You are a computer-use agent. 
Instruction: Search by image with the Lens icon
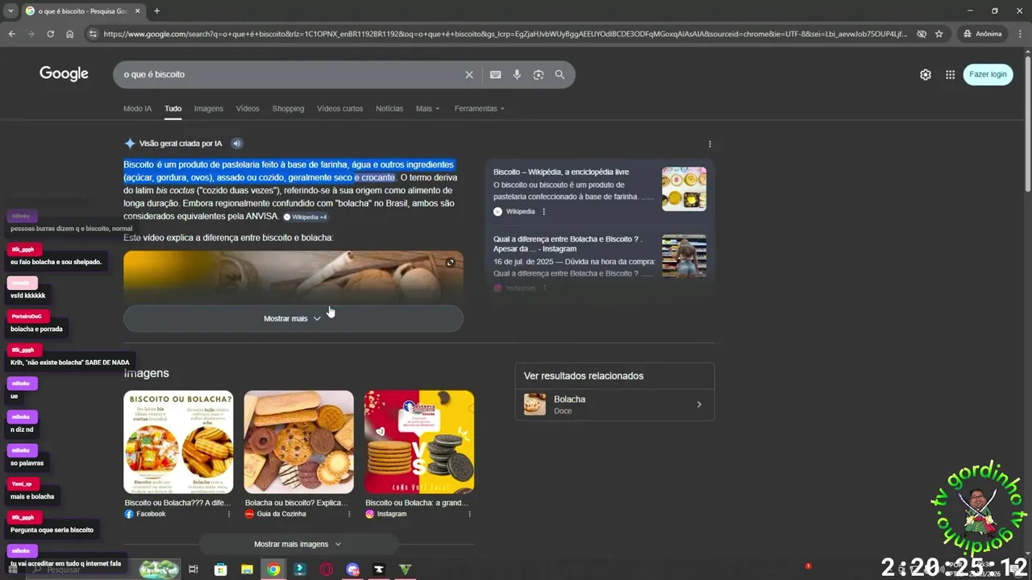[539, 74]
